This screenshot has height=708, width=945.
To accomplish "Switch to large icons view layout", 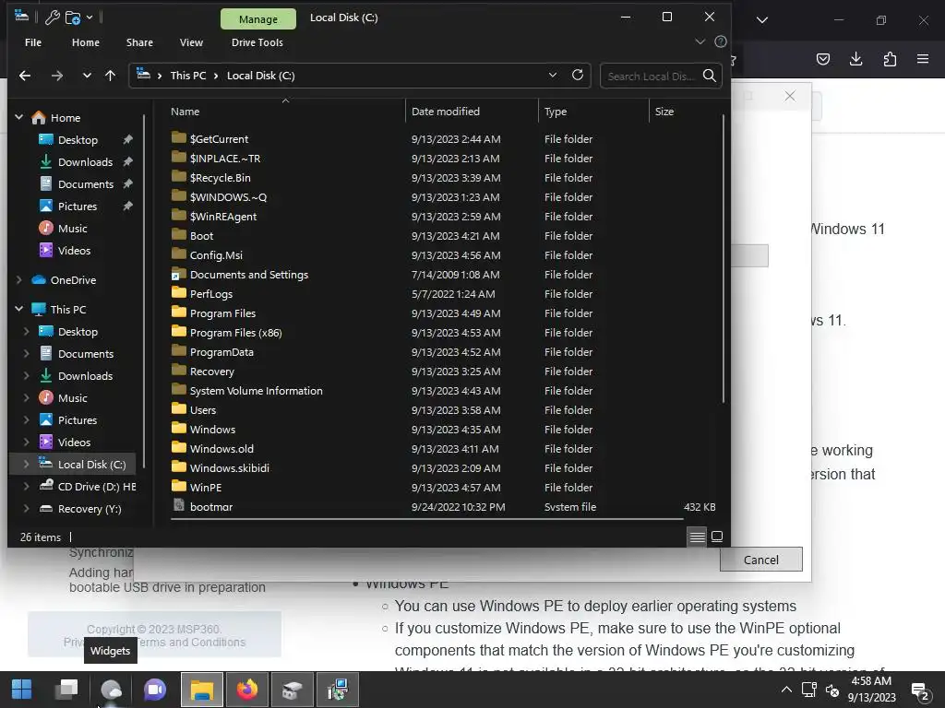I will pos(716,537).
